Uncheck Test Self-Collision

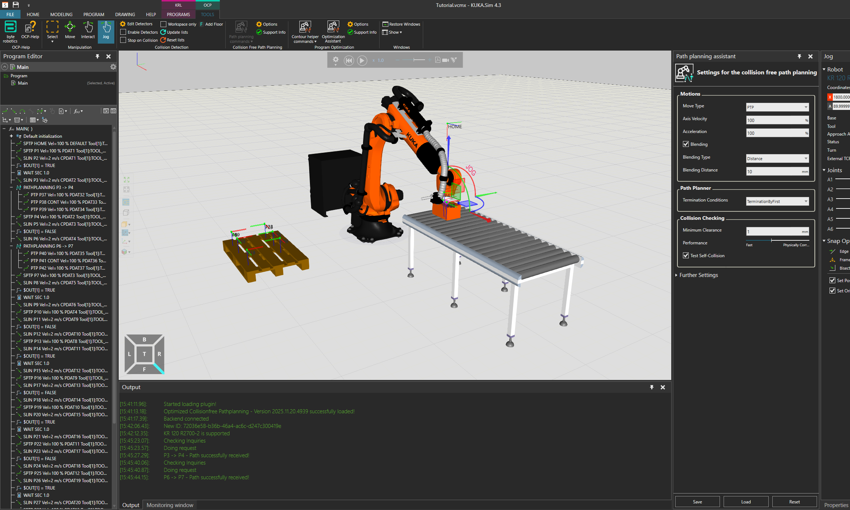(x=686, y=255)
